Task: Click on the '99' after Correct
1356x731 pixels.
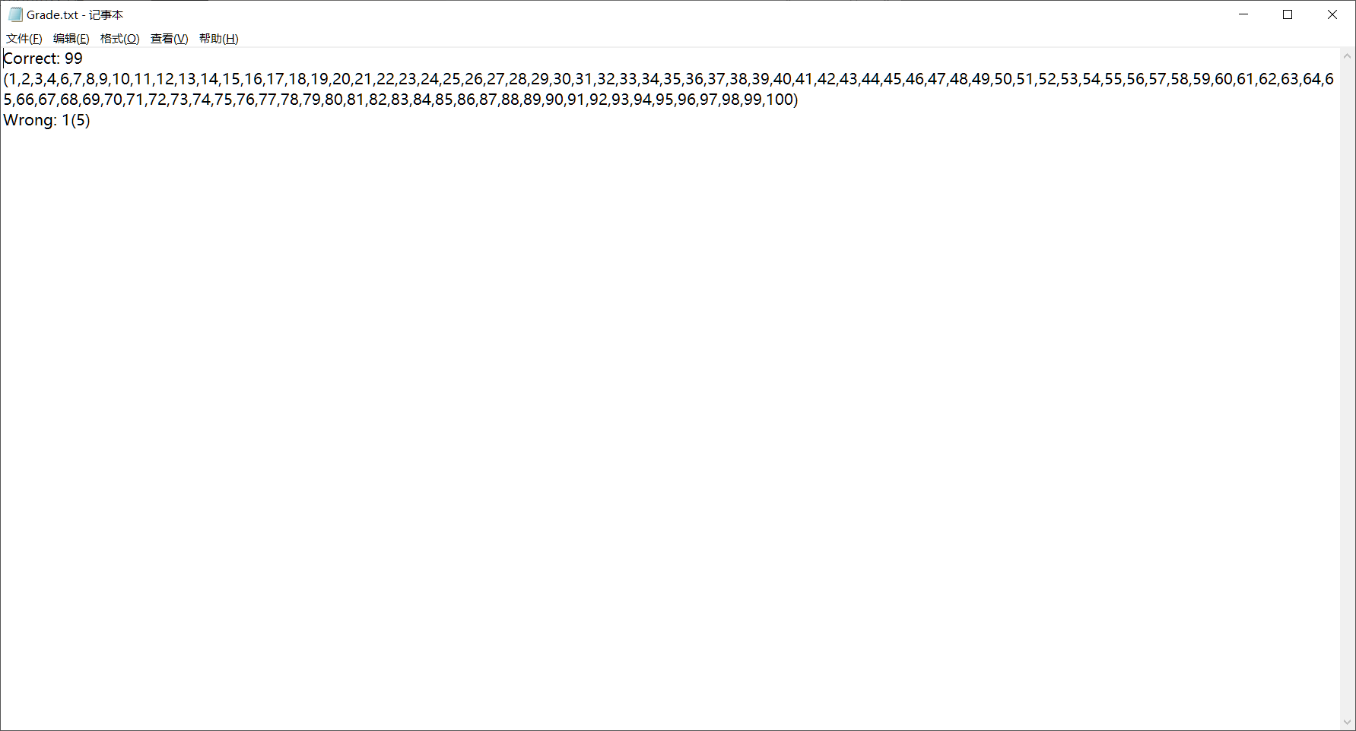Action: [x=74, y=59]
